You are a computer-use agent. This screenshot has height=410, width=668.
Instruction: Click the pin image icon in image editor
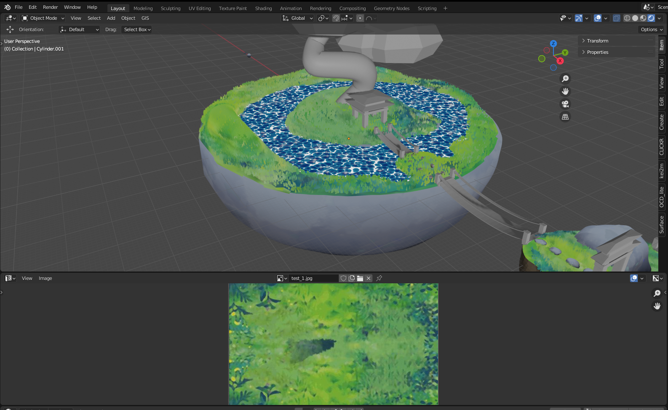tap(379, 278)
